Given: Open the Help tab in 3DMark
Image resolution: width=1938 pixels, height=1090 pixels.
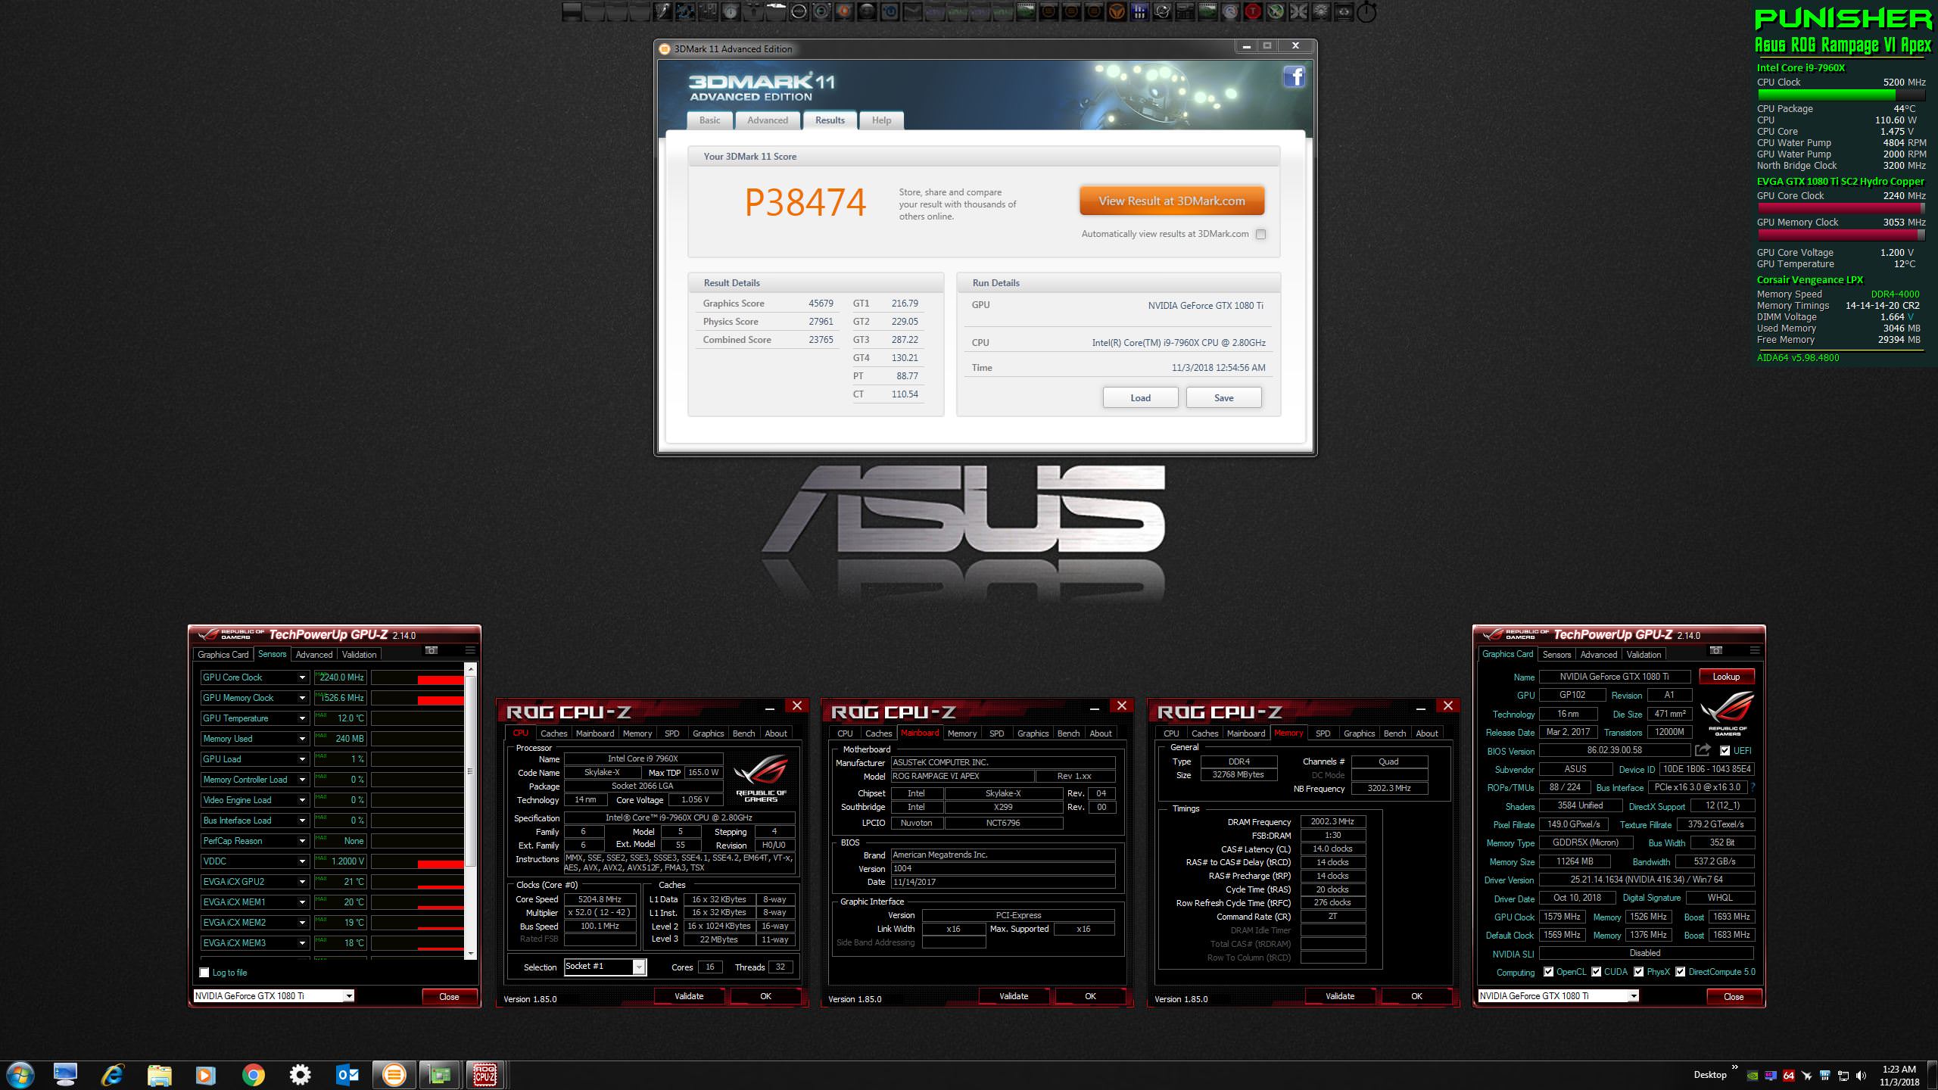Looking at the screenshot, I should click(x=881, y=120).
